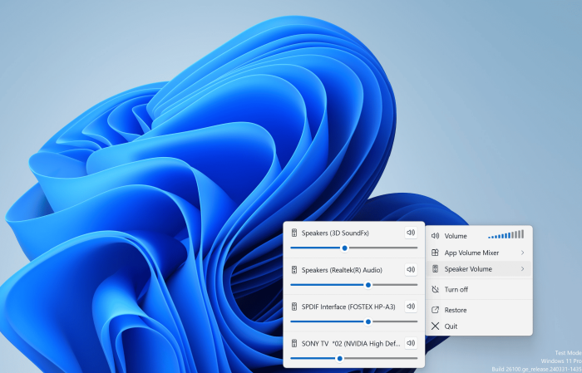The image size is (582, 373).
Task: Click the "Speakers (Realtek(R) Audio)" label text
Action: point(342,270)
